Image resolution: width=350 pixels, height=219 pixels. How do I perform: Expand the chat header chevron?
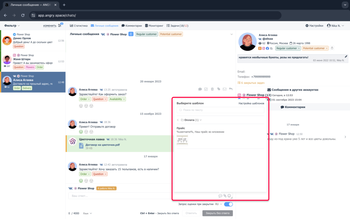[232, 34]
